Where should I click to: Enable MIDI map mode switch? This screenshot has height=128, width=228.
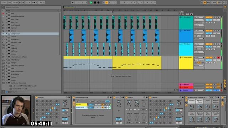(x=214, y=2)
